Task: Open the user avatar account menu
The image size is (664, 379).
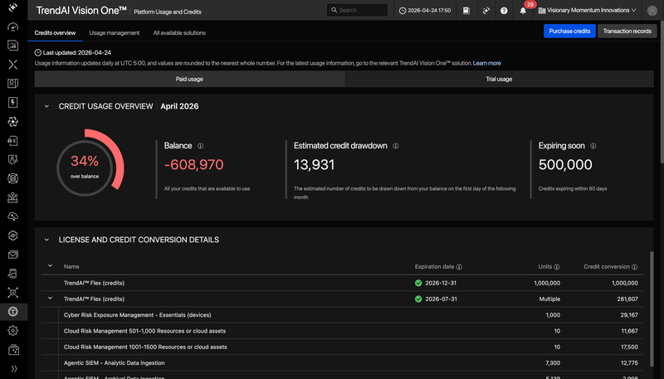Action: (652, 11)
